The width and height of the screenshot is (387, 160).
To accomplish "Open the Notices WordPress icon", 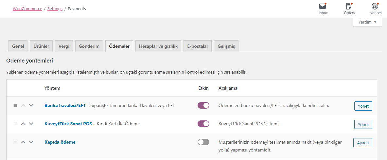I will [376, 9].
